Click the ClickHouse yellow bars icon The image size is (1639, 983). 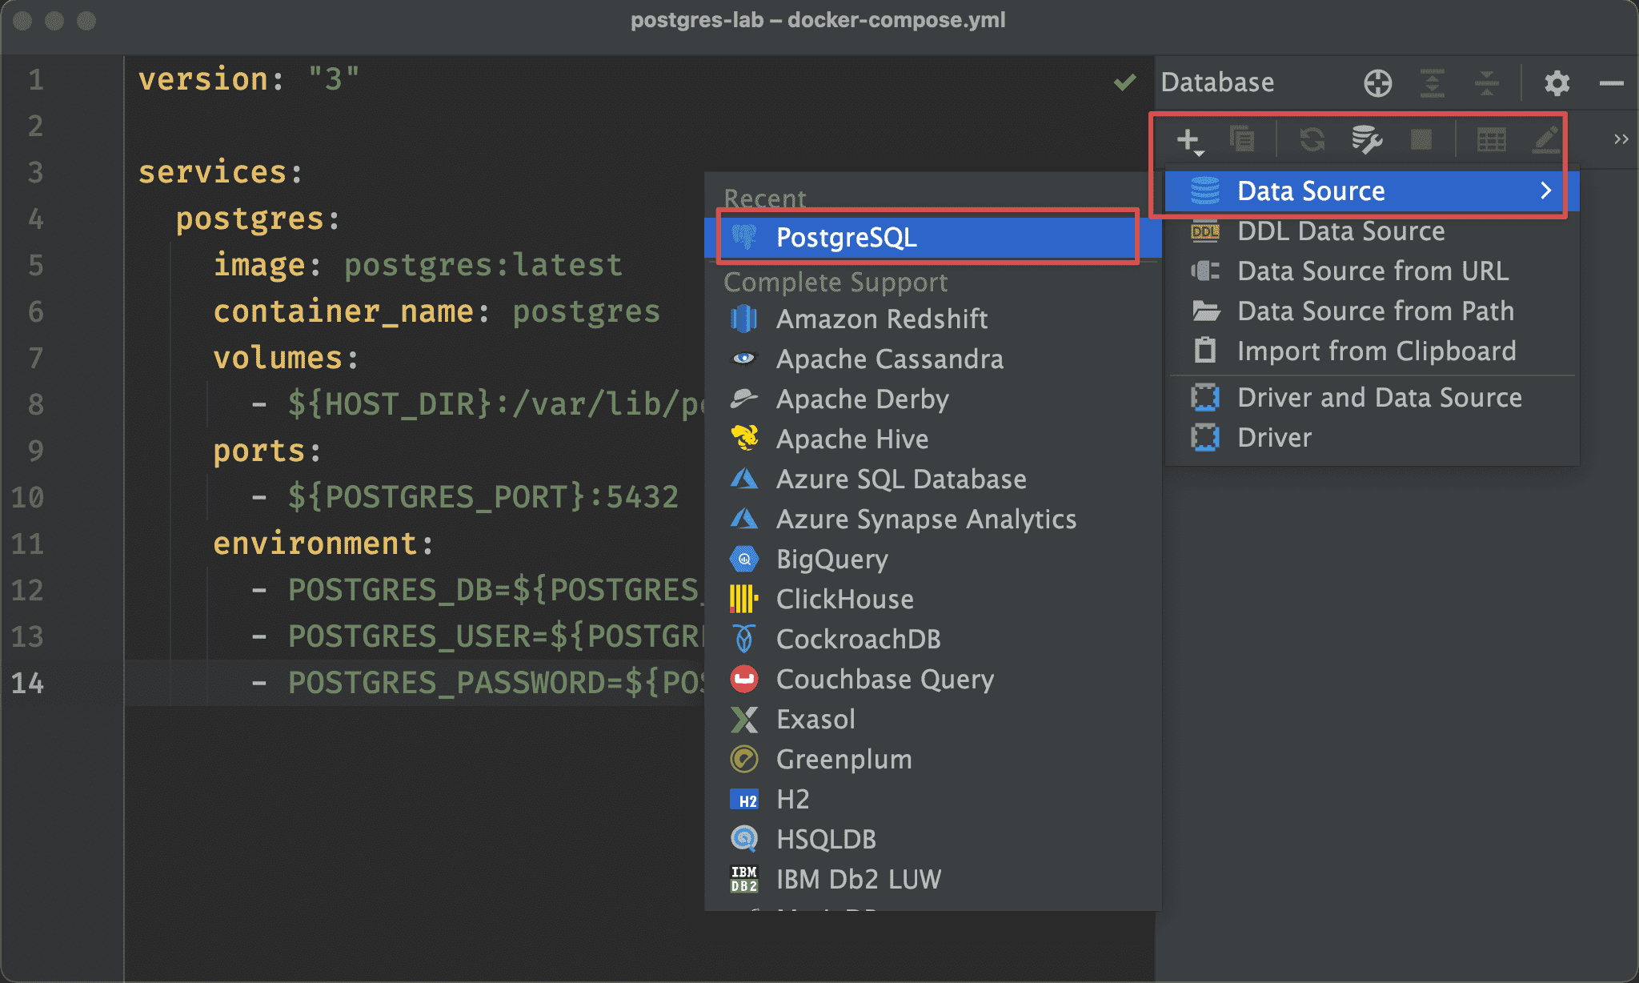743,599
